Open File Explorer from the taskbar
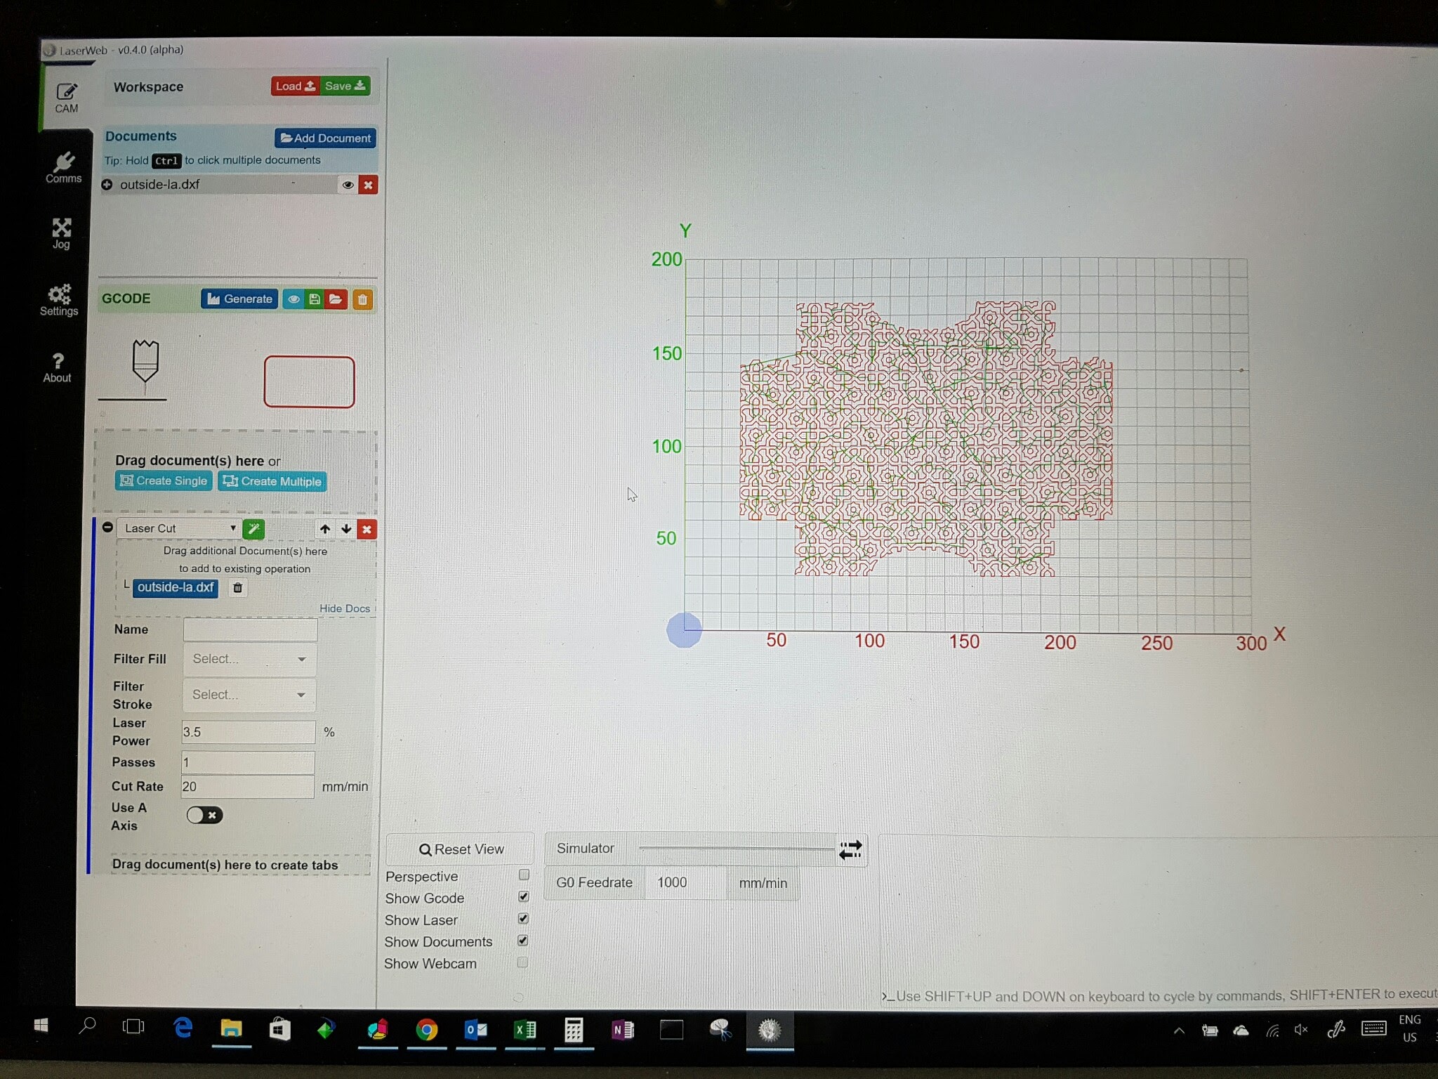This screenshot has width=1438, height=1079. (x=231, y=1029)
